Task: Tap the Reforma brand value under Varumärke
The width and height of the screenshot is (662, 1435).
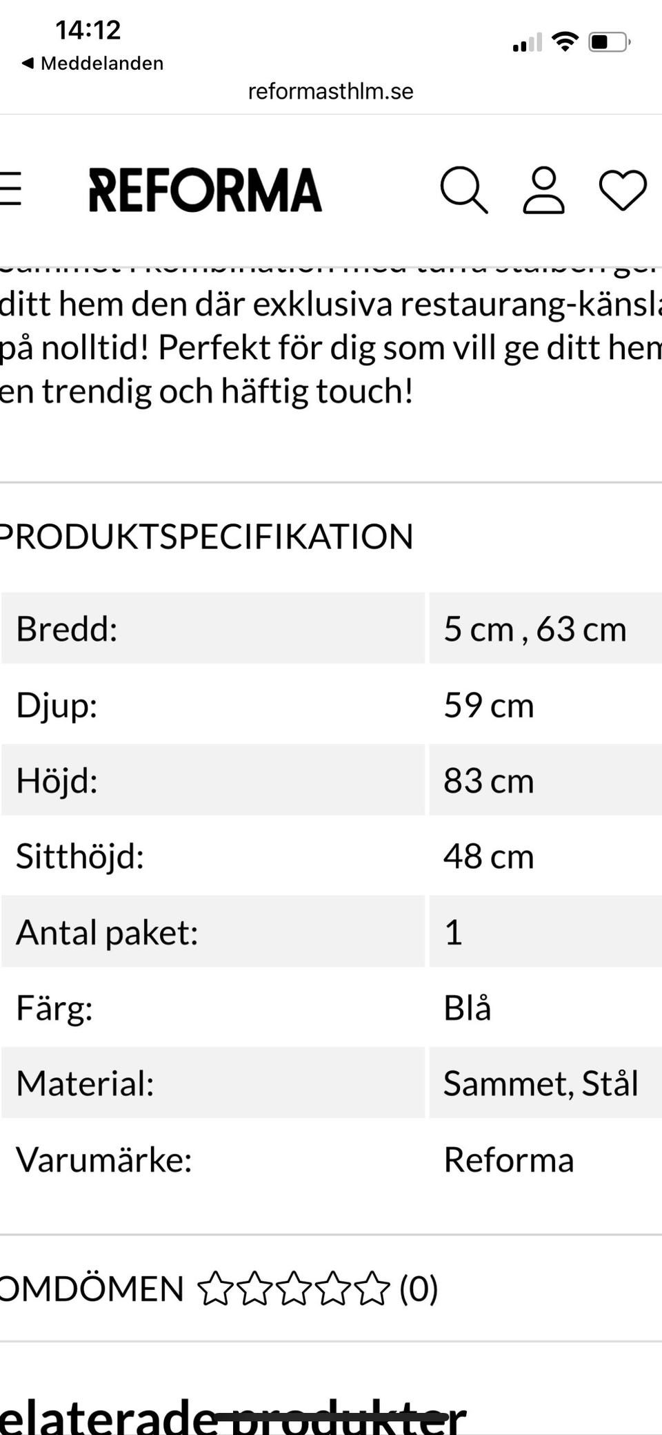Action: tap(508, 1159)
